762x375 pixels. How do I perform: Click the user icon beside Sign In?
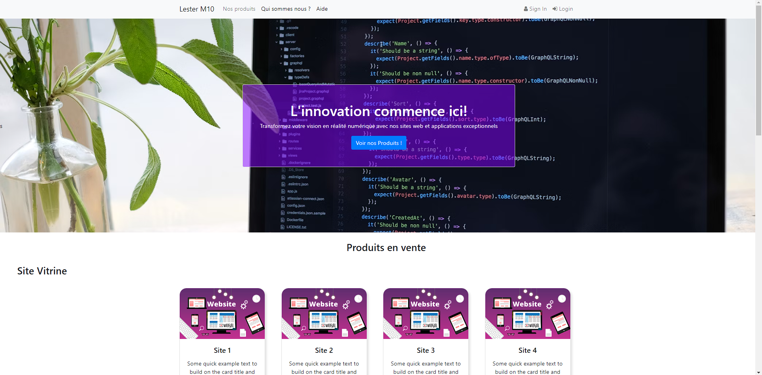526,9
